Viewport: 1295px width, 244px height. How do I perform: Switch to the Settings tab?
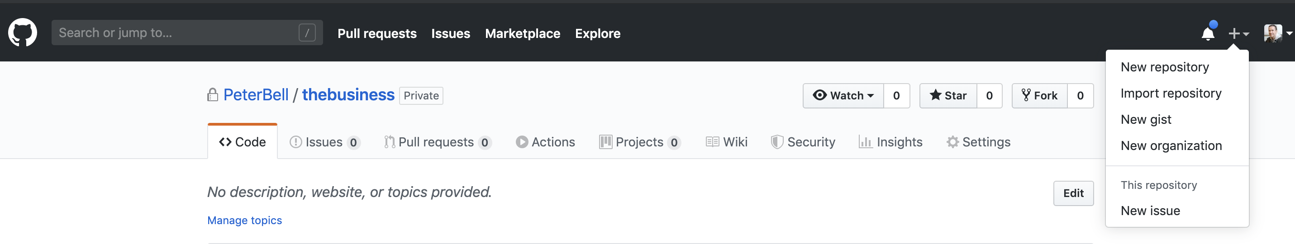978,142
